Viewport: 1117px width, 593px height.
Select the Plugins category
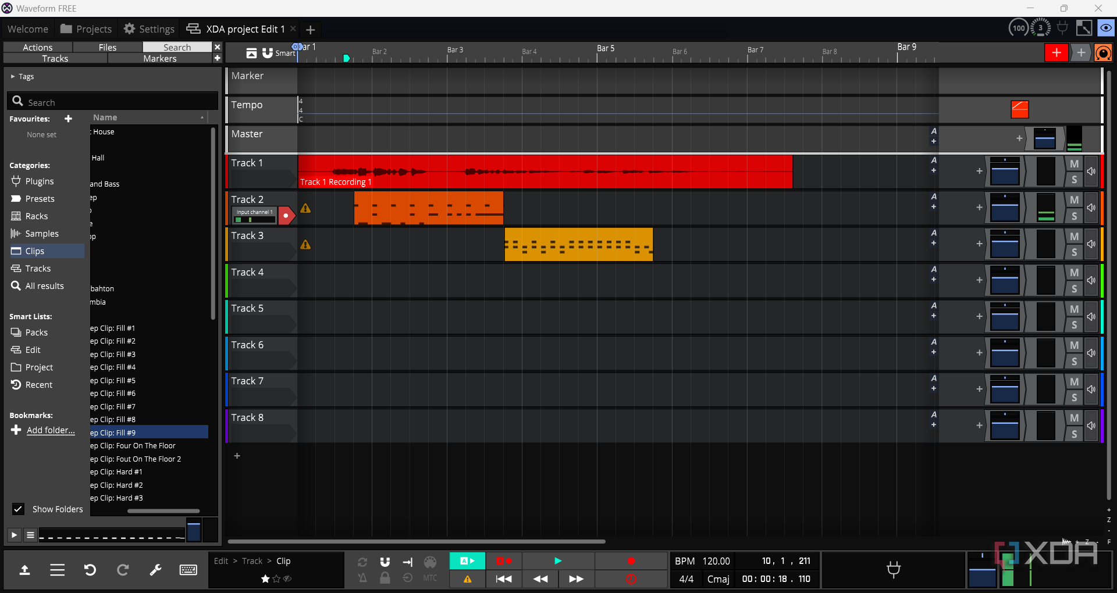[x=40, y=181]
